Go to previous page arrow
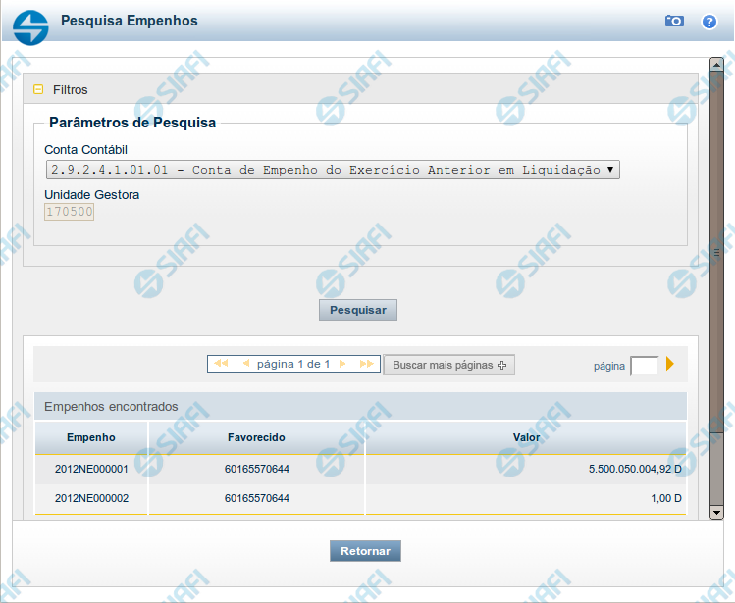735x603 pixels. tap(245, 364)
